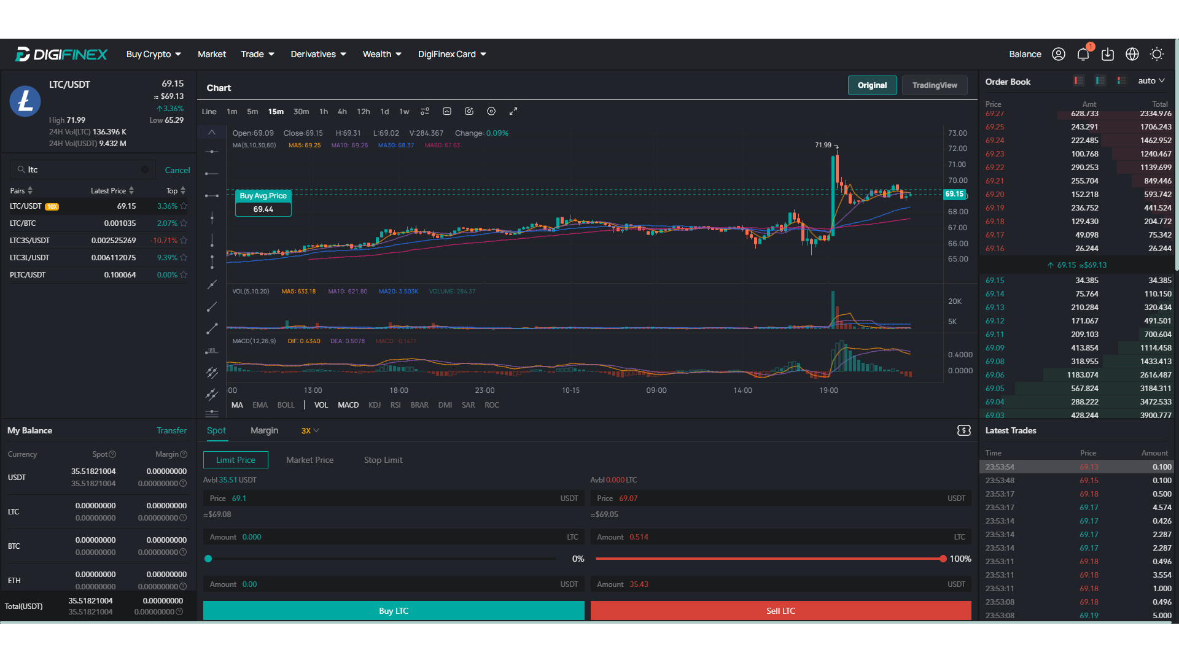Select the Stop Limit order tab
The width and height of the screenshot is (1179, 663).
383,460
